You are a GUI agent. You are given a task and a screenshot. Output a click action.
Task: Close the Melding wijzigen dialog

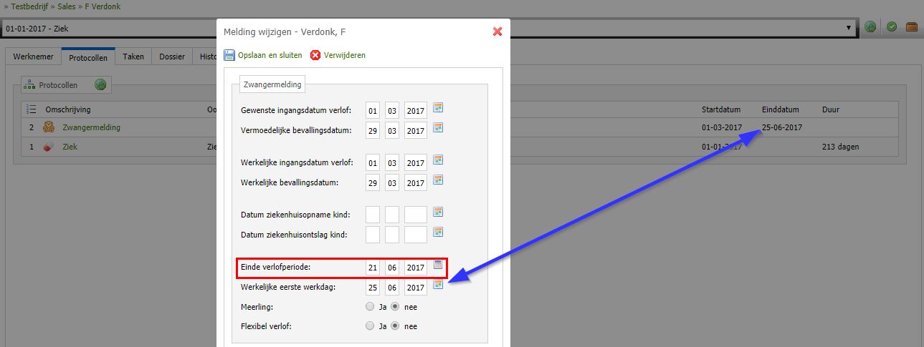coord(497,31)
